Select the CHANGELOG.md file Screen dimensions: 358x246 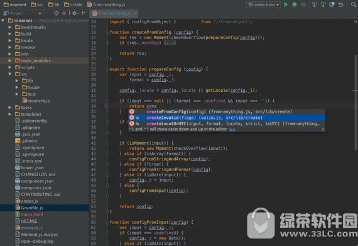tap(35, 174)
